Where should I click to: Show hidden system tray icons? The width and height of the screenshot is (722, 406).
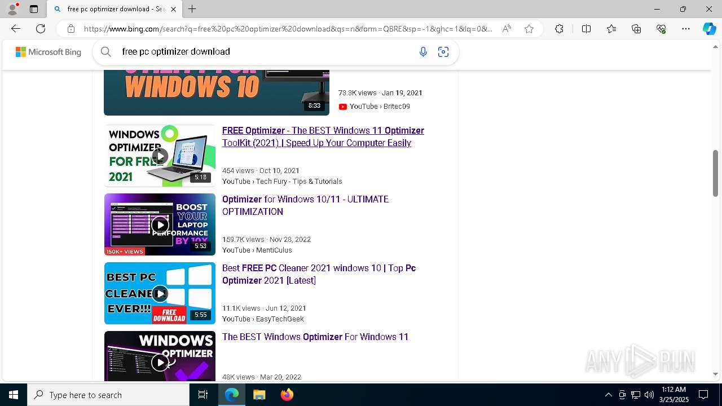[x=608, y=395]
